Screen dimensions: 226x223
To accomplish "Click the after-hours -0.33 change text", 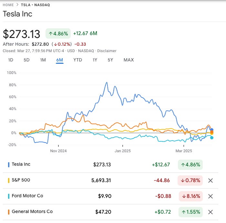I will tap(80, 44).
